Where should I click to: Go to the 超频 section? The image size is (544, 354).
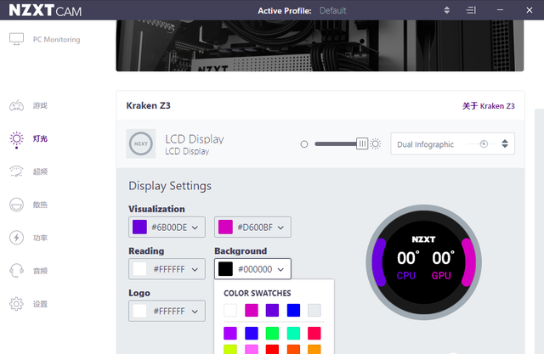click(40, 171)
